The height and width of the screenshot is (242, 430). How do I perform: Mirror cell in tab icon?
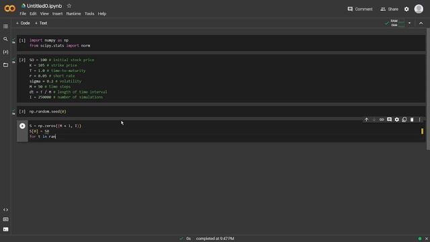(404, 120)
